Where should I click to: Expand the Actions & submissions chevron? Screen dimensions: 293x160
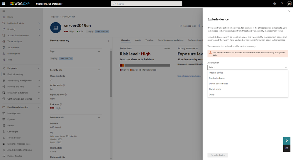[x=39, y=35]
